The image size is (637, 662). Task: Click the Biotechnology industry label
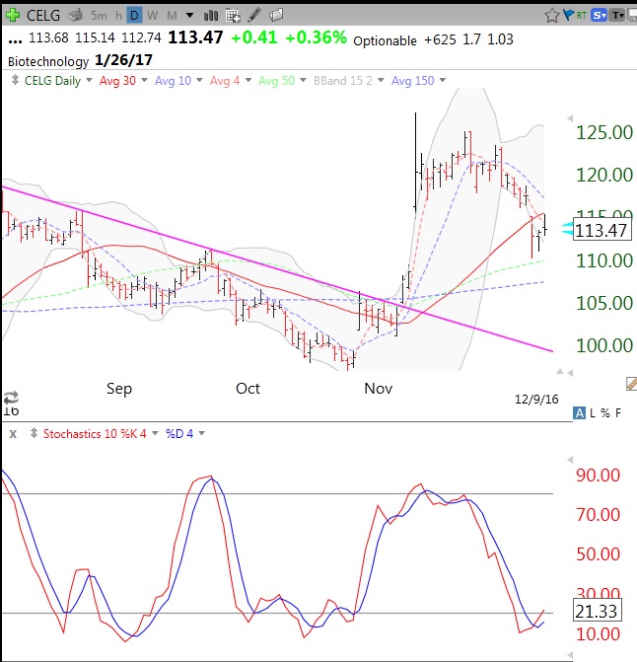48,61
